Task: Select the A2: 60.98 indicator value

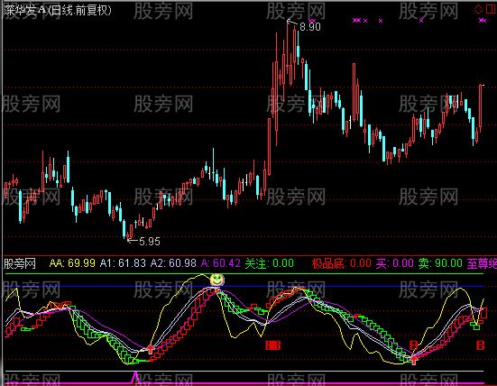Action: click(173, 263)
